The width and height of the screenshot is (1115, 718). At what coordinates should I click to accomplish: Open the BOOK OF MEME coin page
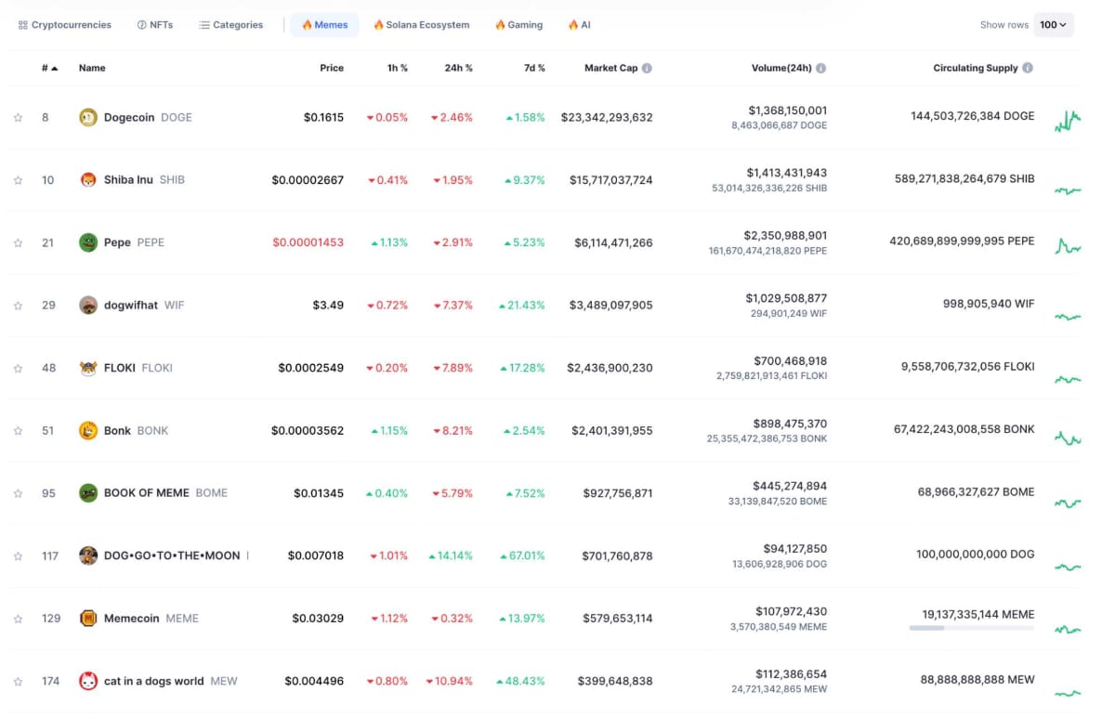pos(147,493)
